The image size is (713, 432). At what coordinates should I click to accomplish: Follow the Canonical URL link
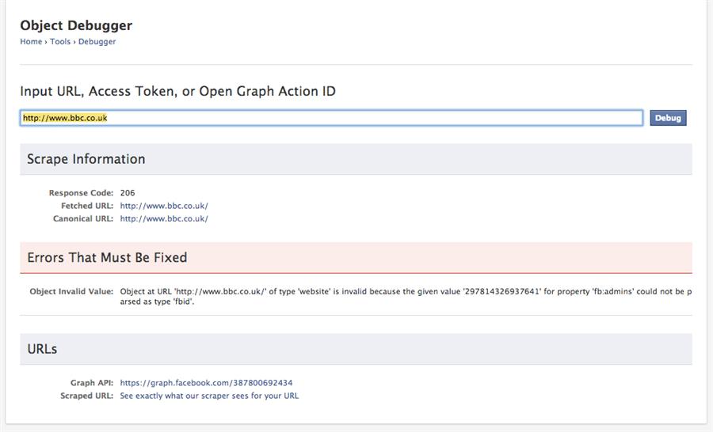point(164,218)
